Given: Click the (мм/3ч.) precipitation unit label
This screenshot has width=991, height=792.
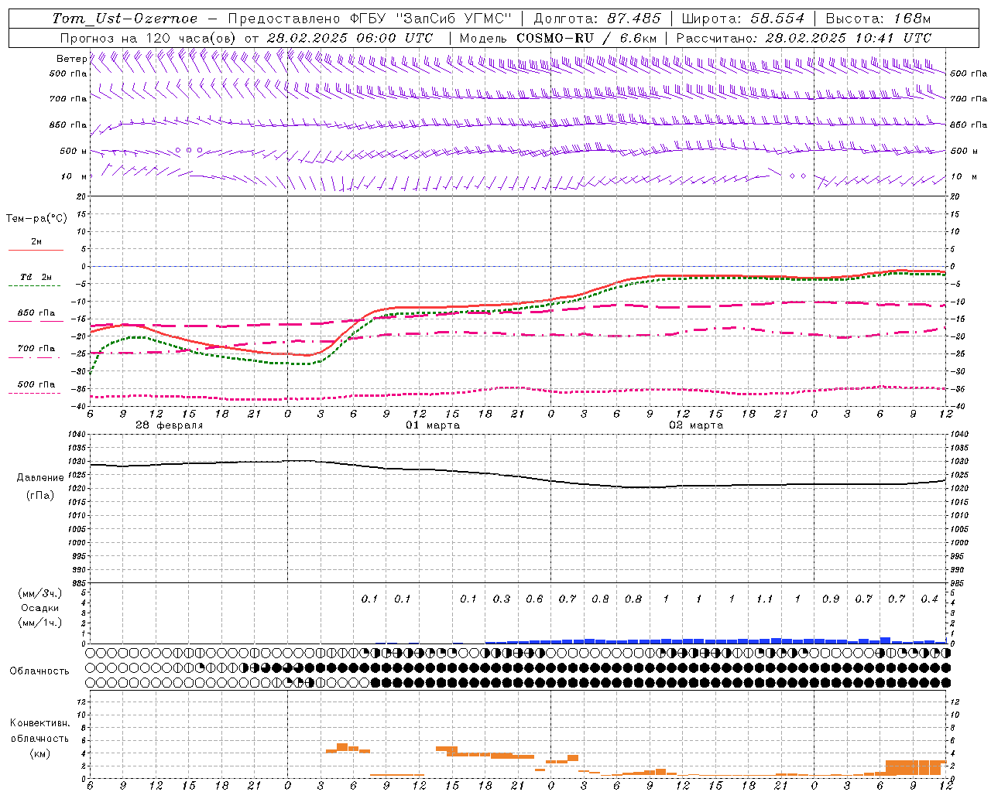Looking at the screenshot, I should click(x=40, y=593).
